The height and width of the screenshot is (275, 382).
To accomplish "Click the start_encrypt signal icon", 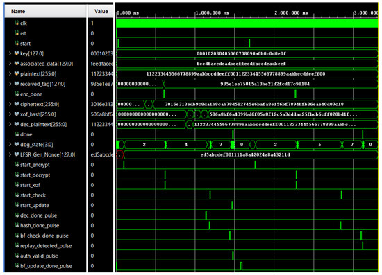I will (x=17, y=164).
